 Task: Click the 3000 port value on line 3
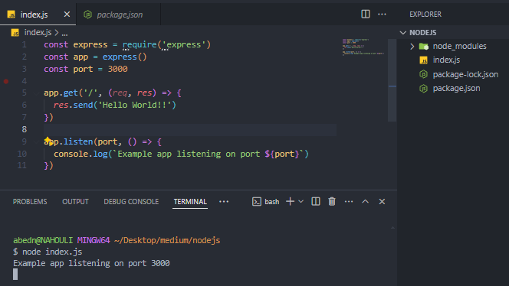pyautogui.click(x=117, y=69)
